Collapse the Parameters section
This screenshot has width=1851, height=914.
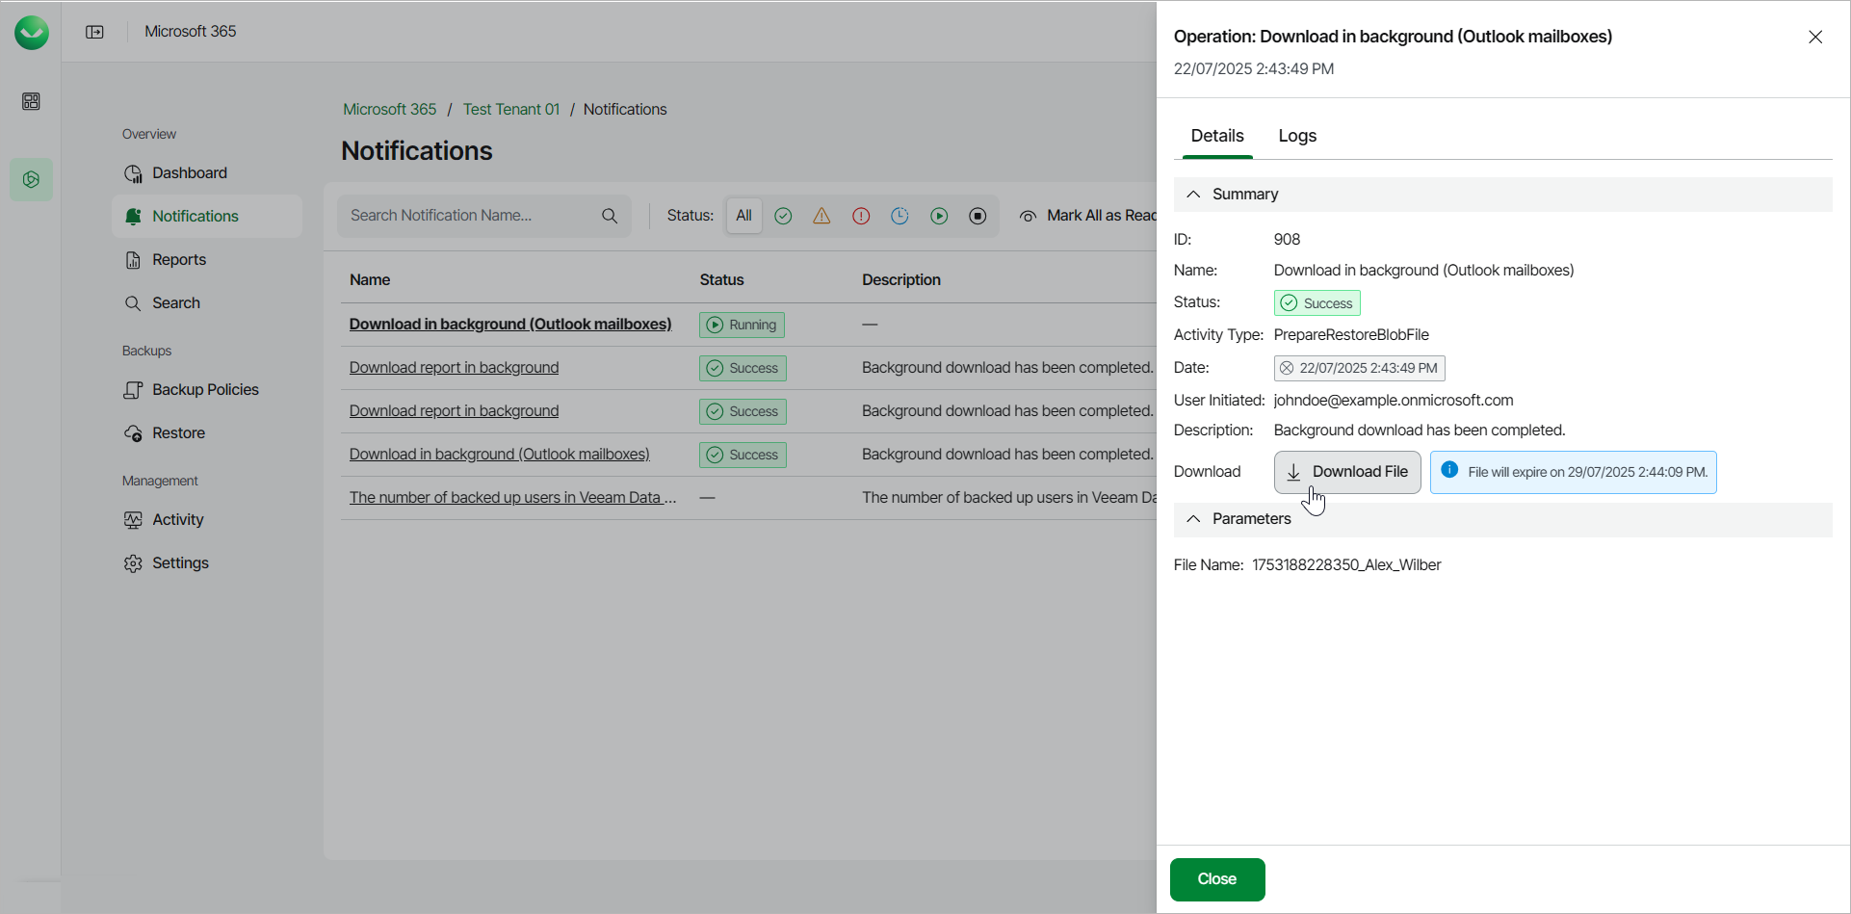coord(1193,518)
